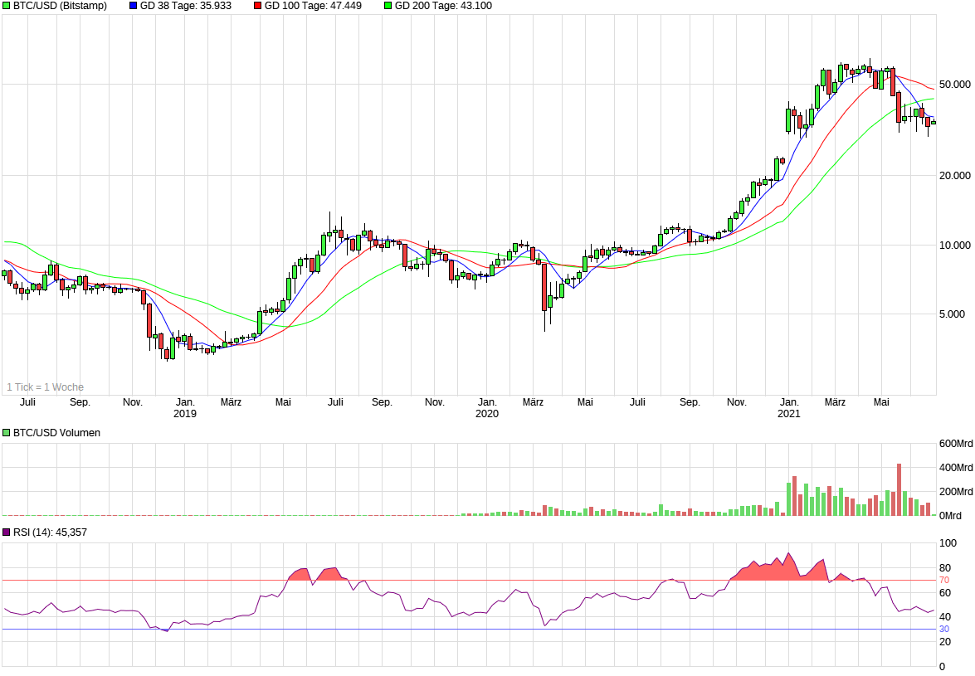This screenshot has height=676, width=975.
Task: Select the 'BTC/USD (Bitstamp)' legend label
Action: (x=60, y=6)
